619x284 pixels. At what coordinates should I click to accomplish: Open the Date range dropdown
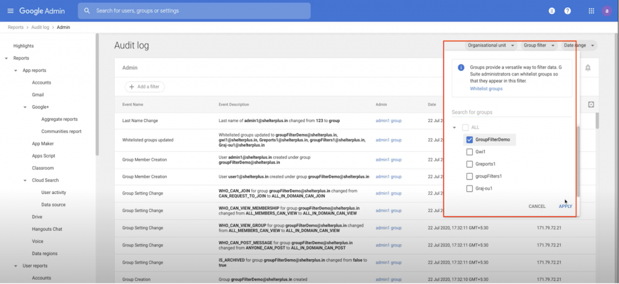[x=578, y=45]
